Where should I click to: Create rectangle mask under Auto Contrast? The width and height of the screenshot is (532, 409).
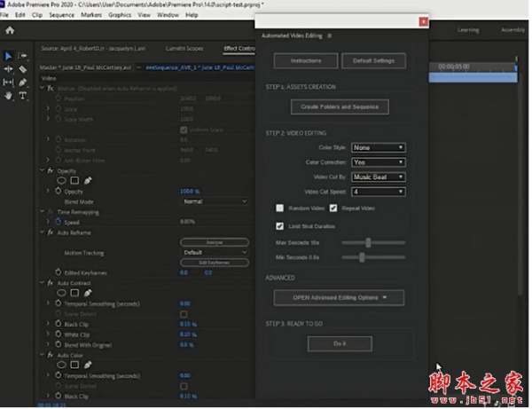click(x=74, y=293)
